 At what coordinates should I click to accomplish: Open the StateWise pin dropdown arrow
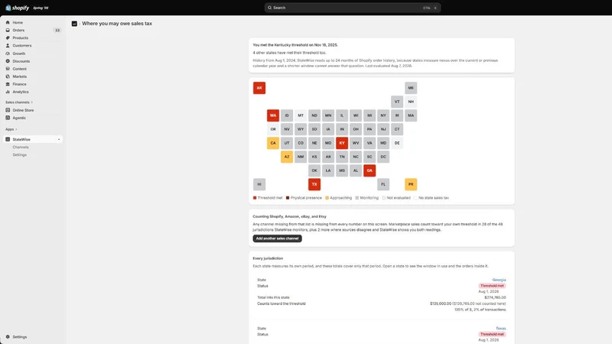(59, 139)
